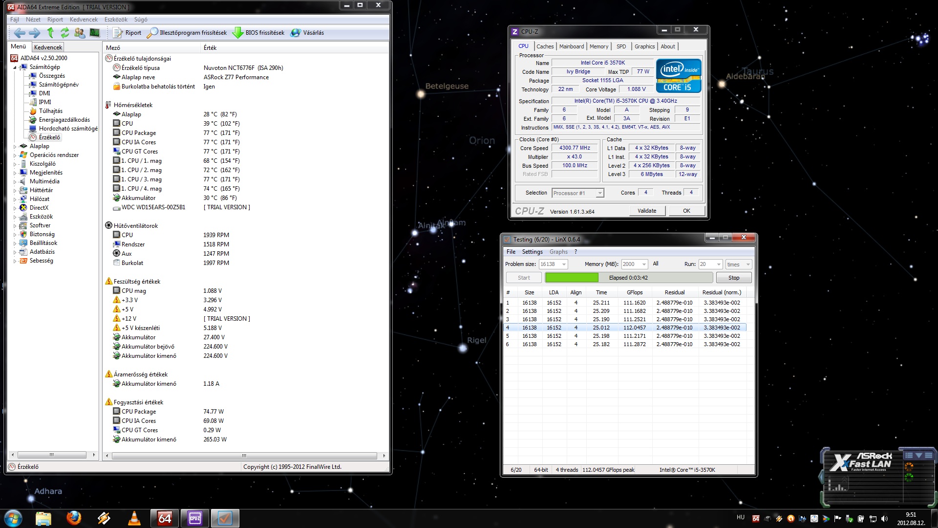
Task: Open VLC media player from taskbar
Action: 134,518
